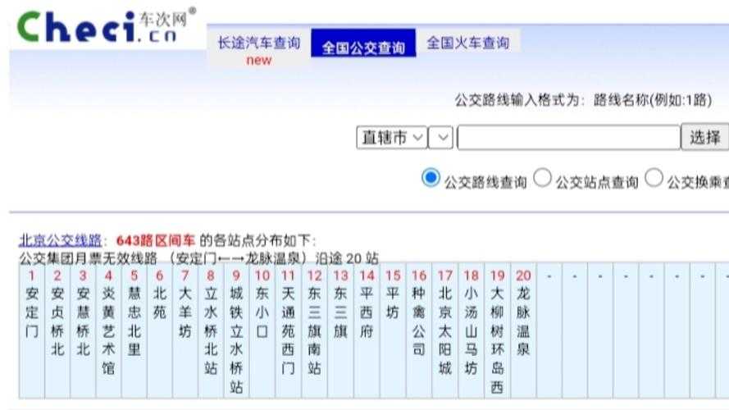Select the 公交站点查询 radio button
Screen dimensions: 729x410
[542, 178]
